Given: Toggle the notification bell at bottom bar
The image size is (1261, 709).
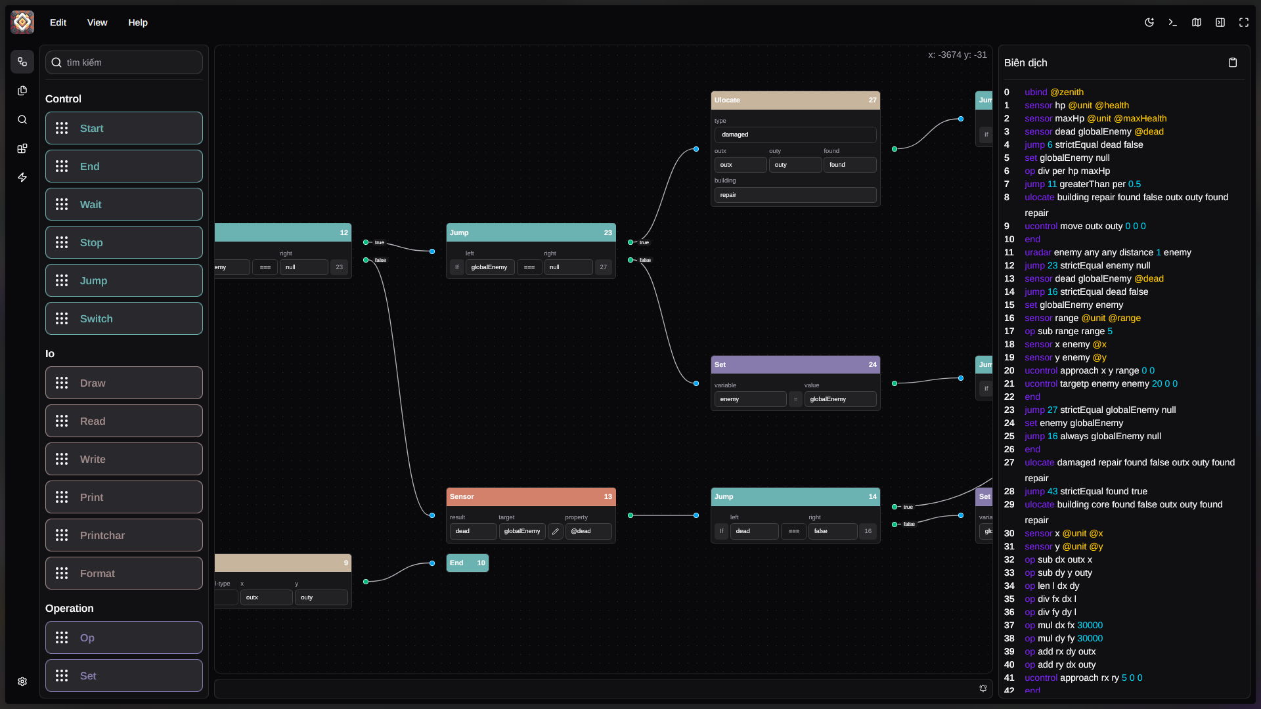Looking at the screenshot, I should tap(983, 688).
